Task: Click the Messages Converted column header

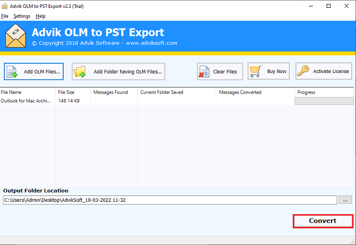Action: coord(255,92)
